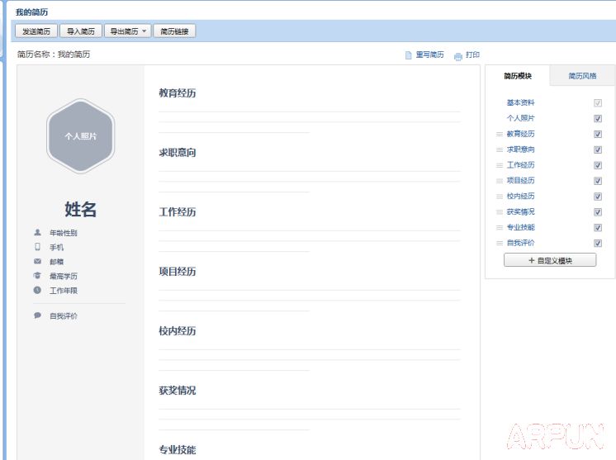Click the 导入简历 button
This screenshot has height=460, width=616.
(81, 31)
